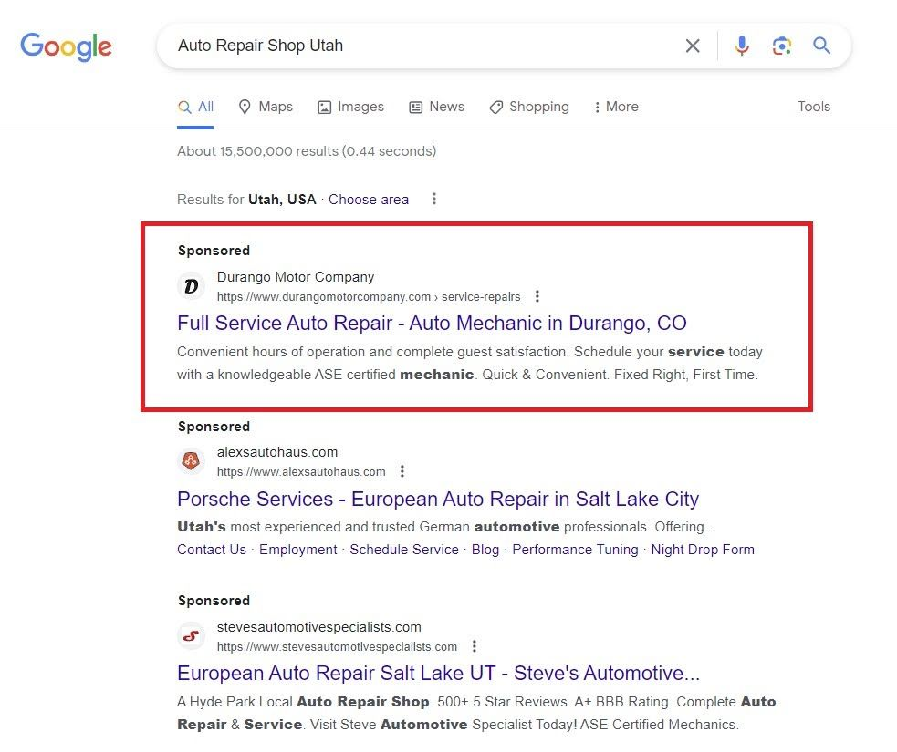Open three-dot menu for alexsautohaus ad
The image size is (897, 752).
(x=402, y=471)
